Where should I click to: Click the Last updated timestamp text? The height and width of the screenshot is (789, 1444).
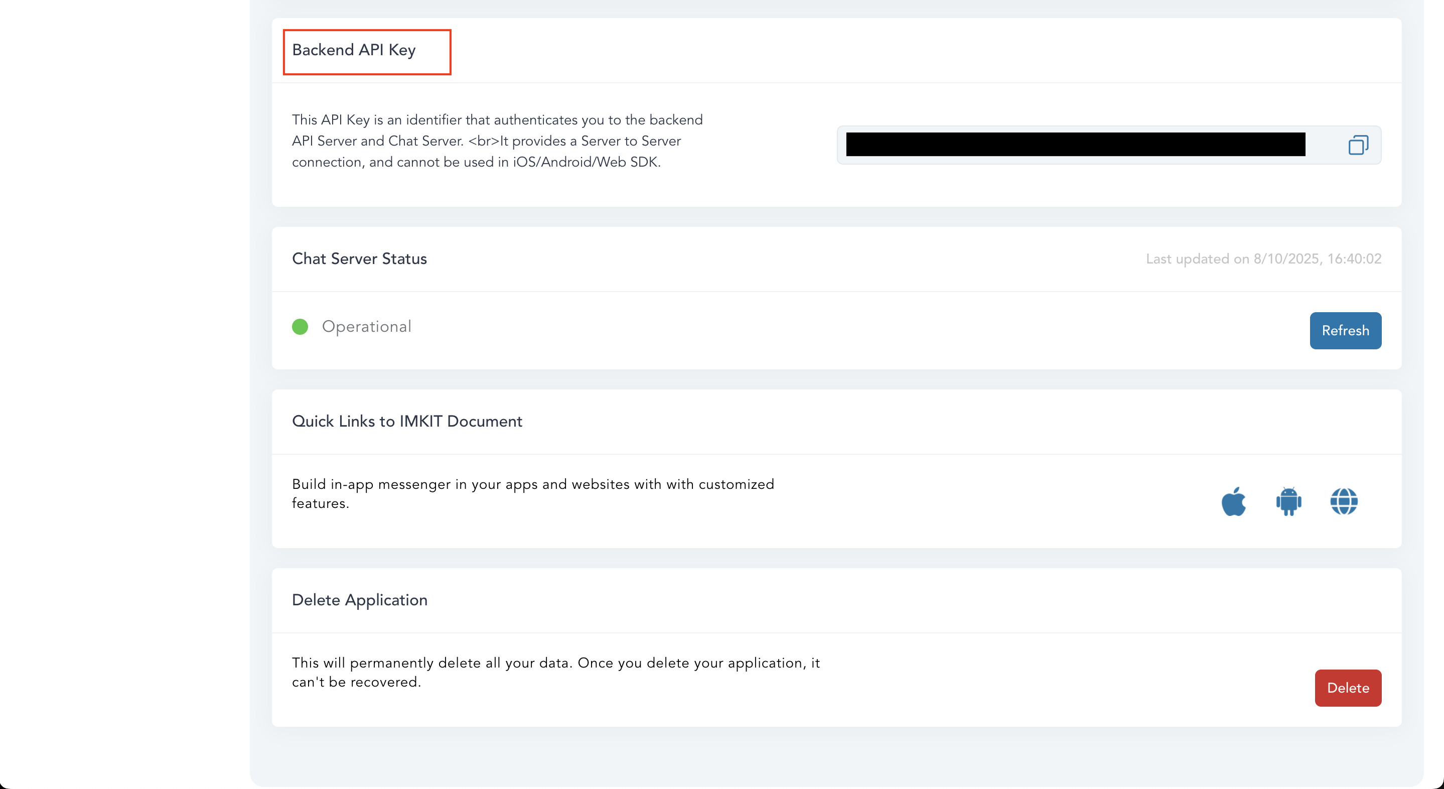click(x=1263, y=258)
